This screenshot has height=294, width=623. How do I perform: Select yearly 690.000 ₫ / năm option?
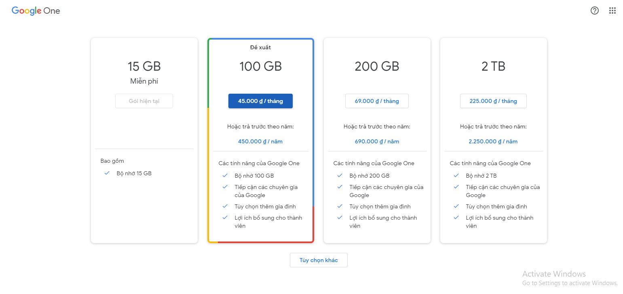(377, 141)
